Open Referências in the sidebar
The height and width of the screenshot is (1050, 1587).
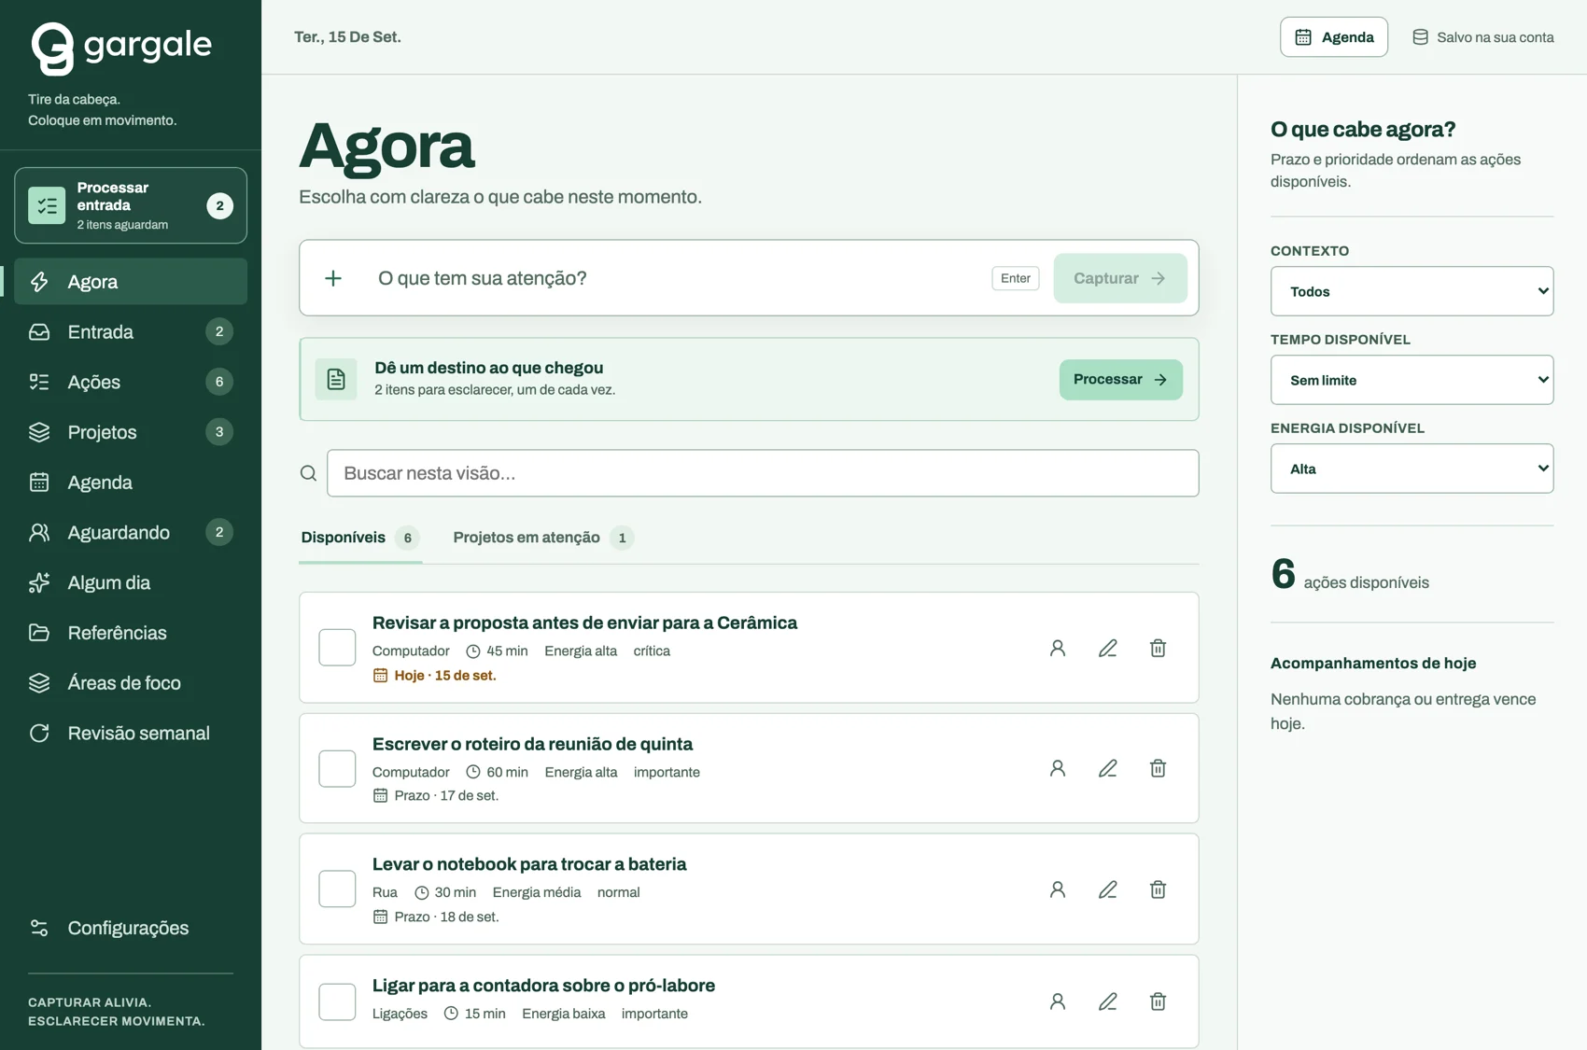131,633
